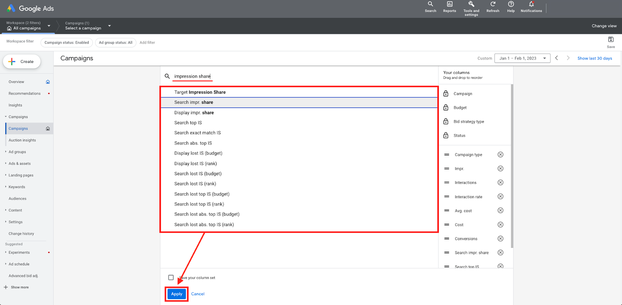Click the plus icon on Create
622x305 pixels.
tap(12, 61)
